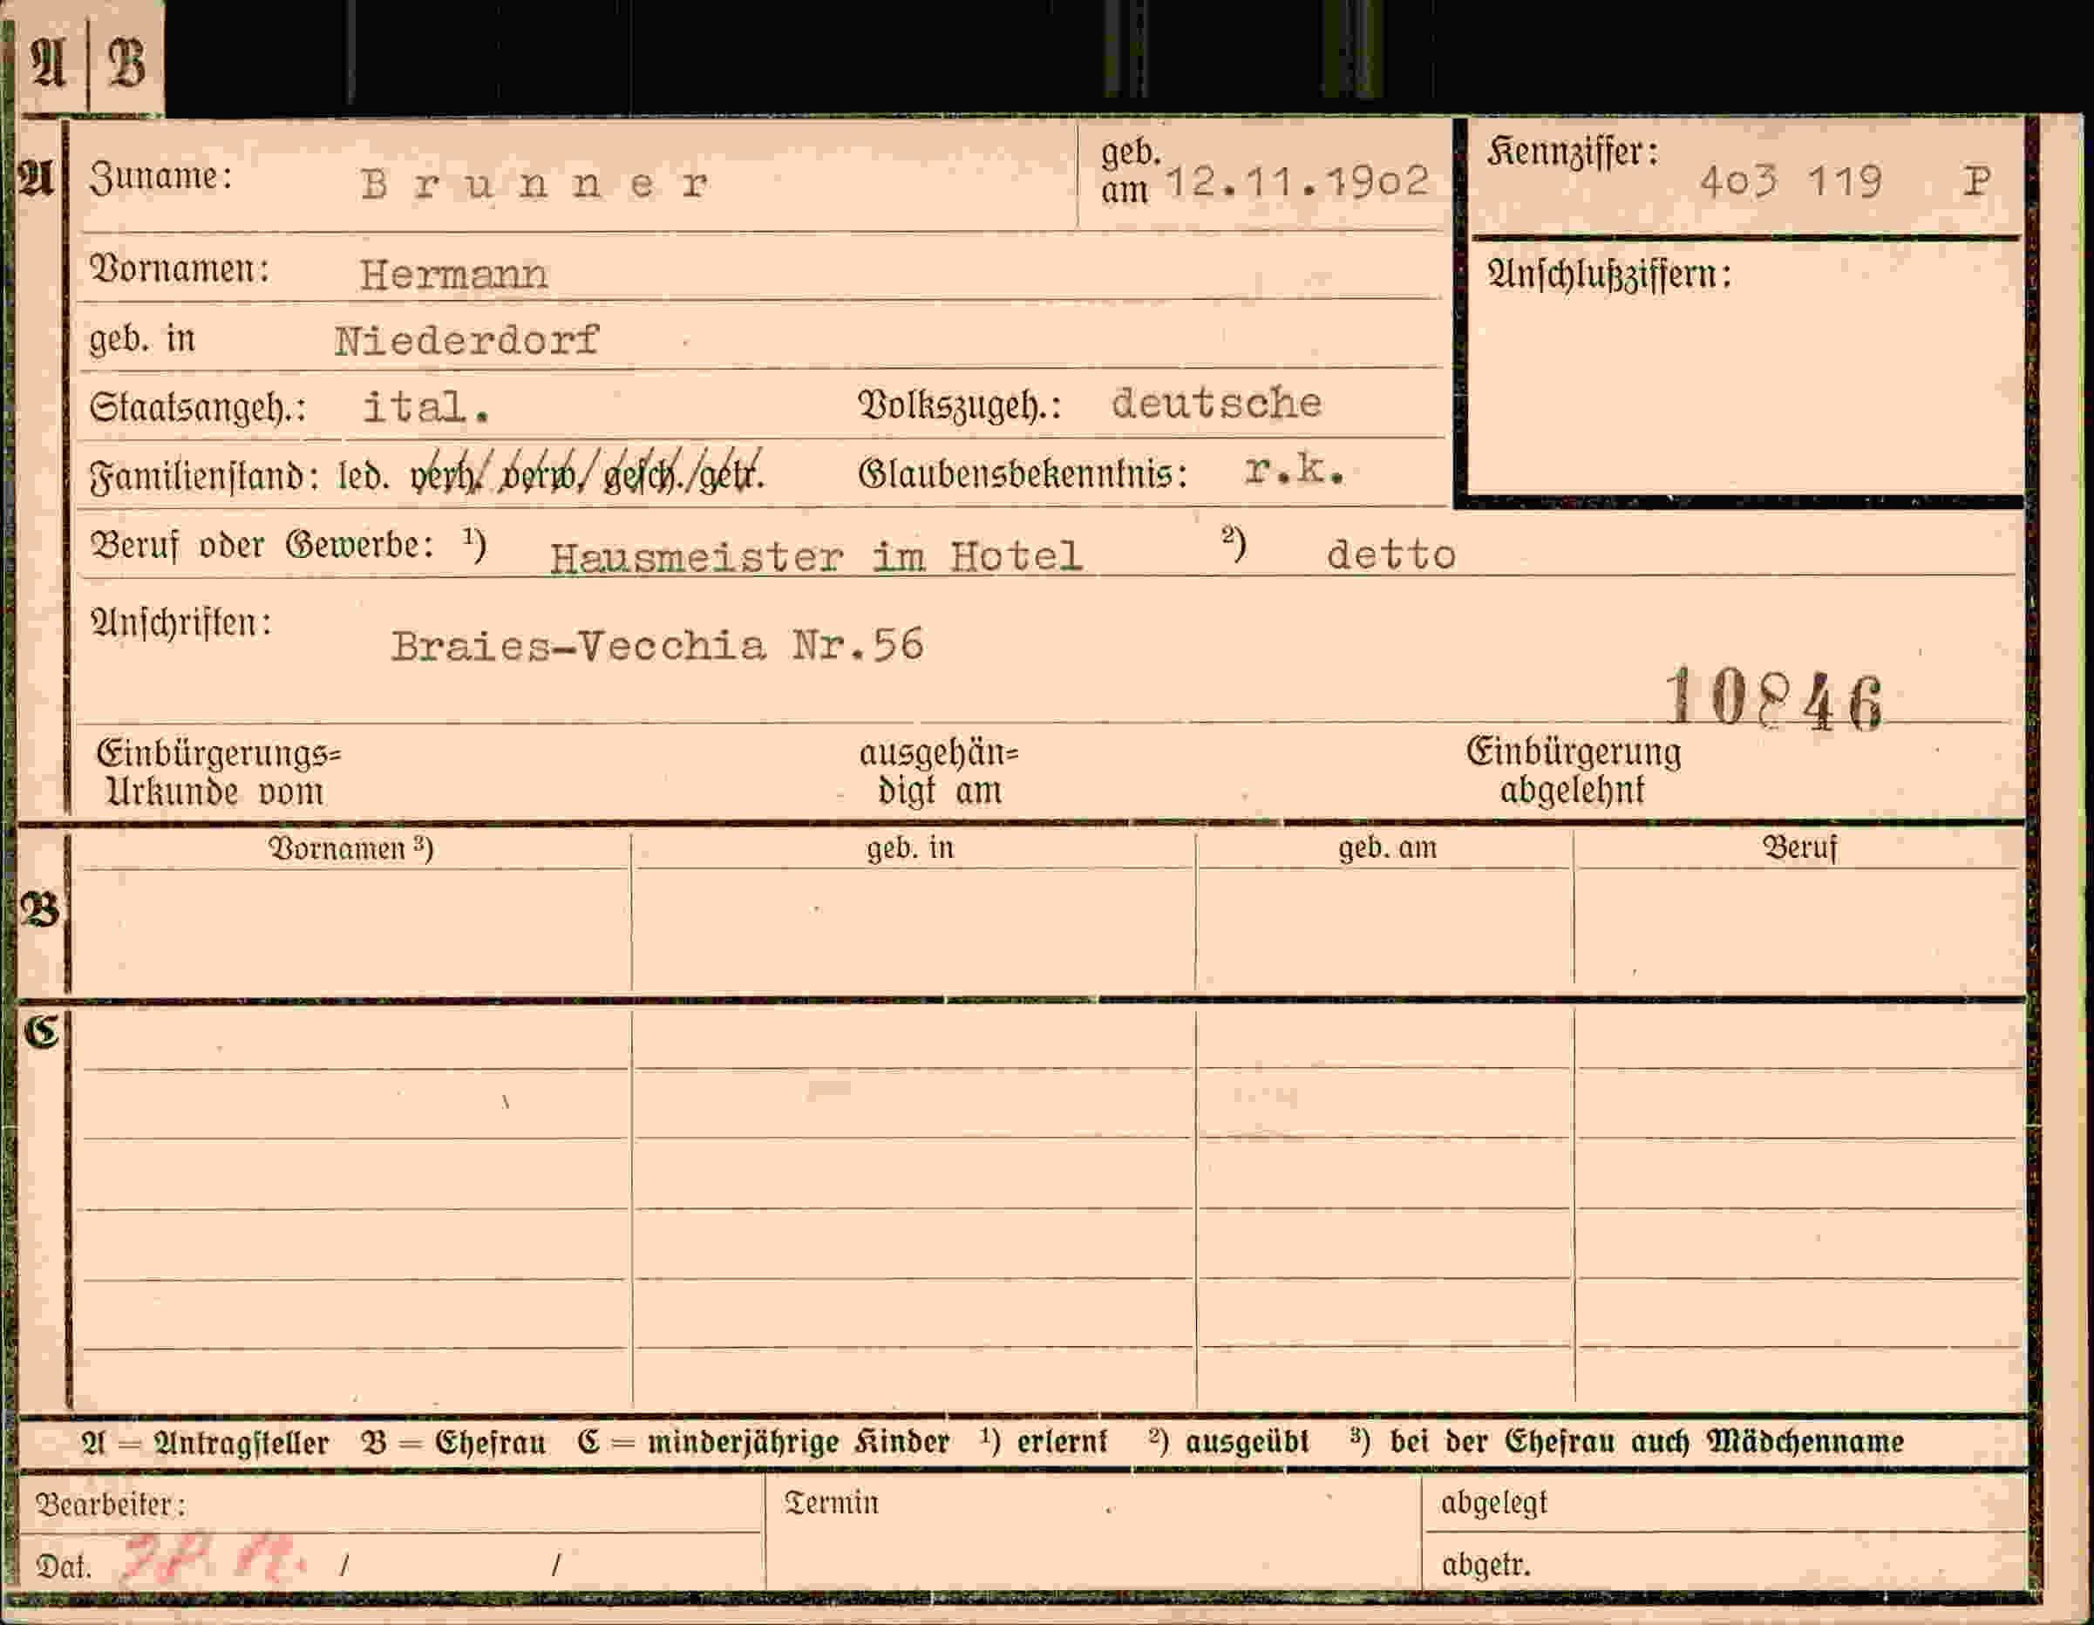Image resolution: width=2094 pixels, height=1625 pixels.
Task: Click the 'Vornamen:' label in section A
Action: pyautogui.click(x=180, y=269)
